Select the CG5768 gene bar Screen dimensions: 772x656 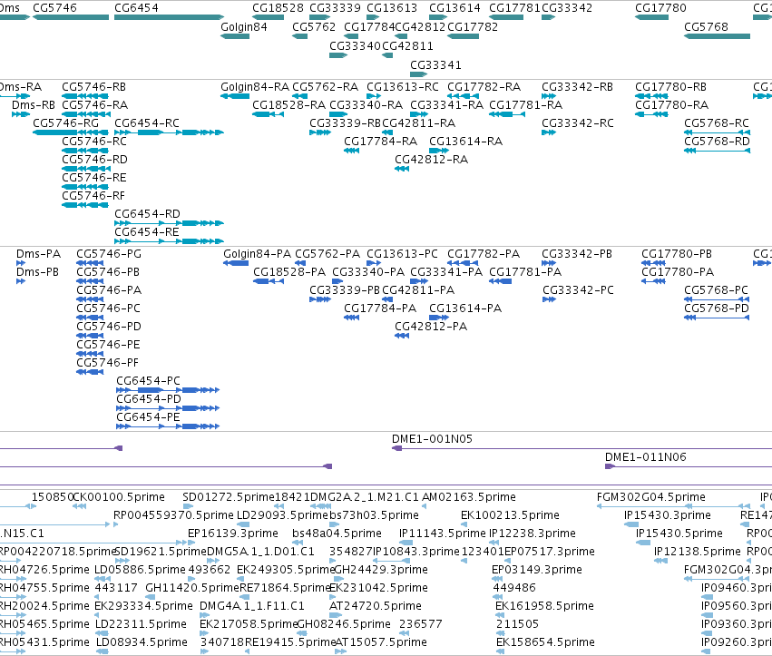point(717,36)
